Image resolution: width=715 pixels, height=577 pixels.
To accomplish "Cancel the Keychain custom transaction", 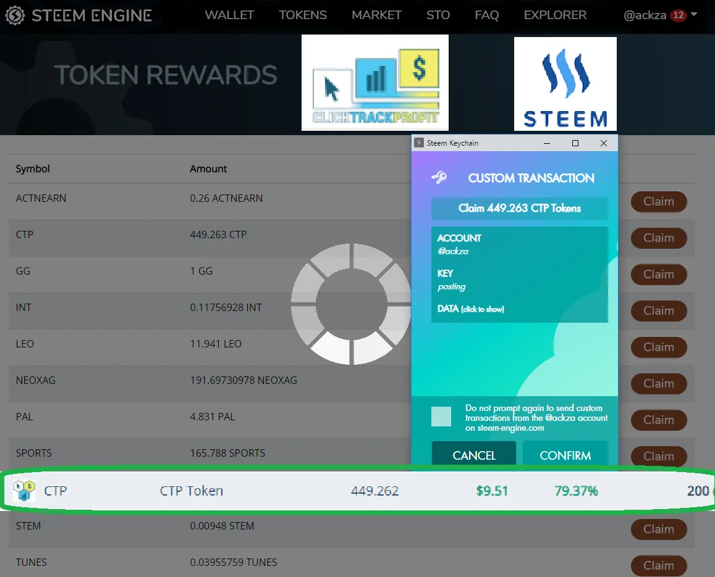I will pos(474,454).
